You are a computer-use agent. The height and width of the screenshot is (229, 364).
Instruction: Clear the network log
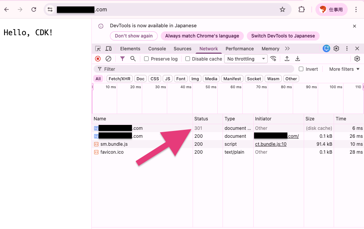coord(108,59)
